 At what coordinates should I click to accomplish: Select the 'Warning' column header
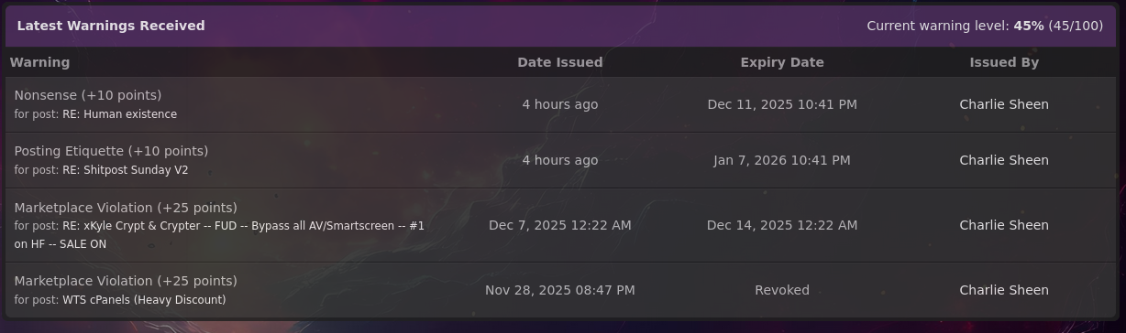(39, 62)
